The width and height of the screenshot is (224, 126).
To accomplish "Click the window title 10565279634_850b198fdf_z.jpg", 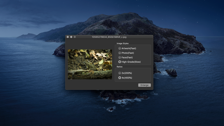I will click(109, 37).
